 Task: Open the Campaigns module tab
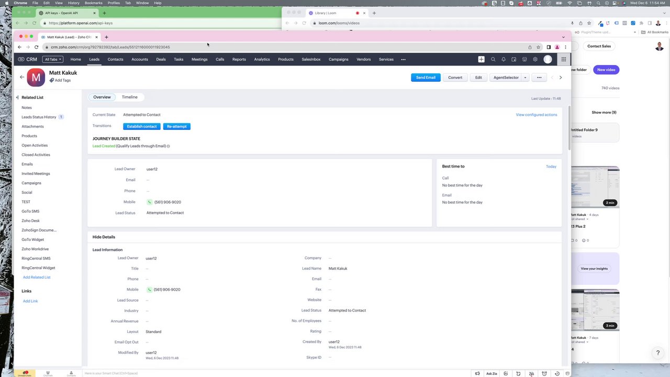click(x=339, y=59)
